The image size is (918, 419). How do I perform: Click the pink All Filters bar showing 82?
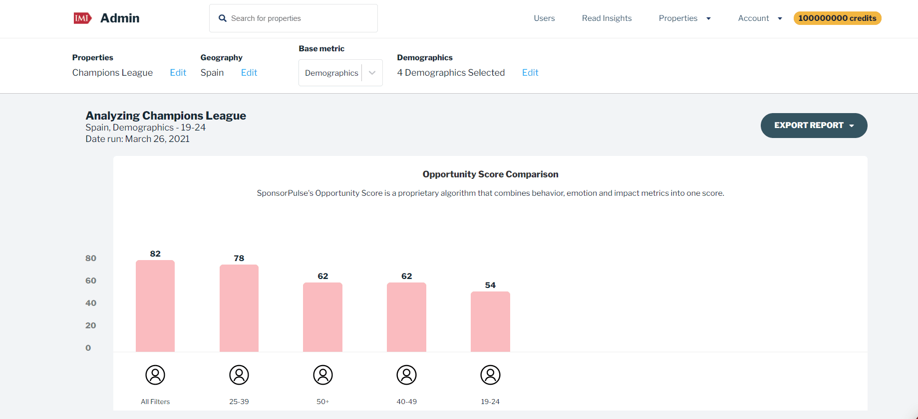[x=155, y=306]
